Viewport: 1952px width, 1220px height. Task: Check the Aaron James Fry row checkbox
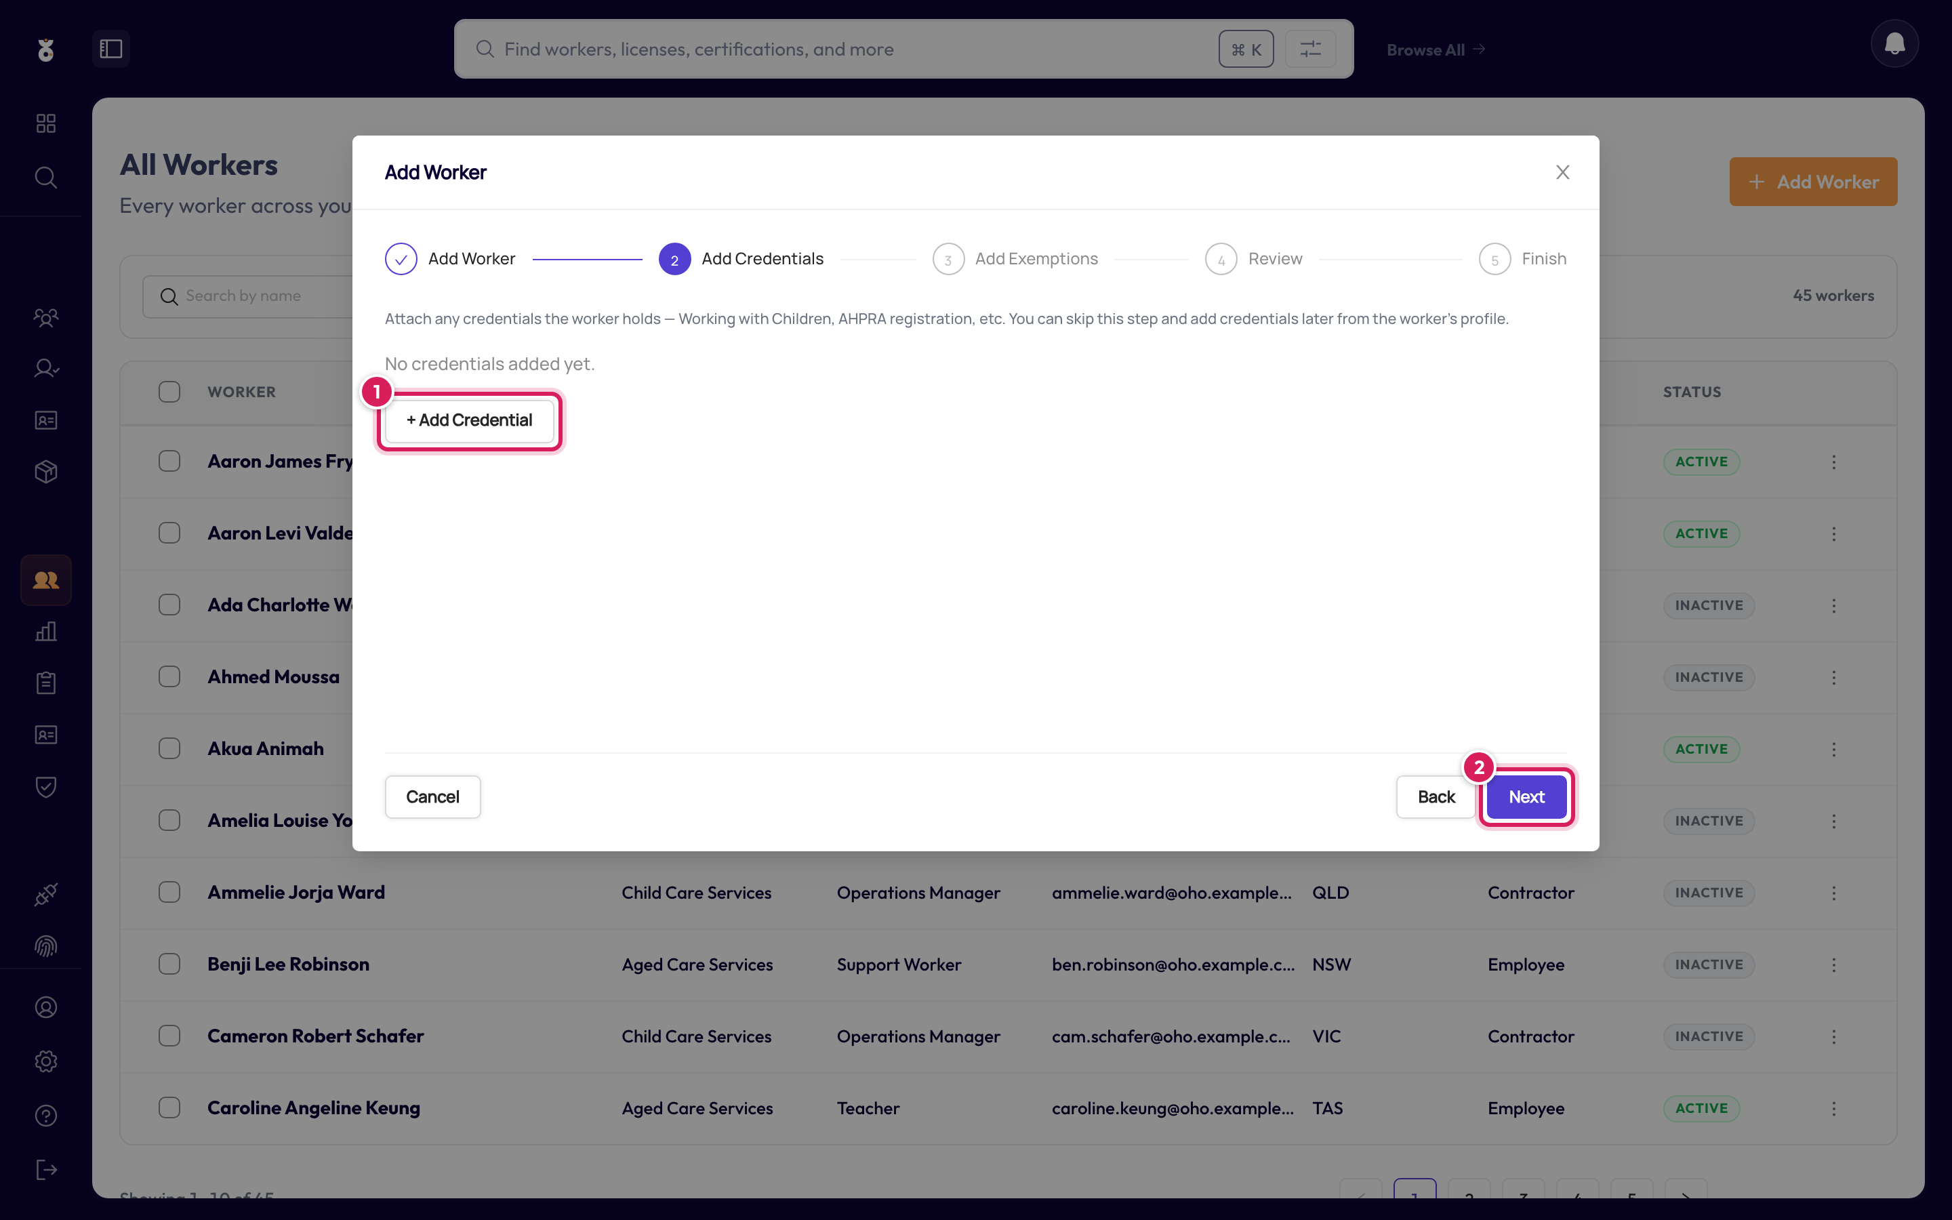click(169, 462)
